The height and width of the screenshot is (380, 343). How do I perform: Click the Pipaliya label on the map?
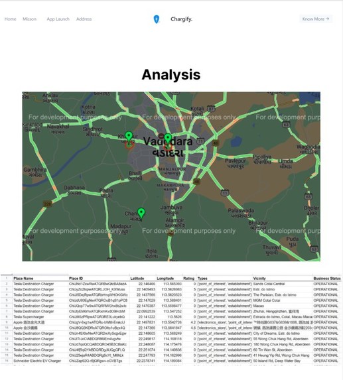pyautogui.click(x=262, y=159)
